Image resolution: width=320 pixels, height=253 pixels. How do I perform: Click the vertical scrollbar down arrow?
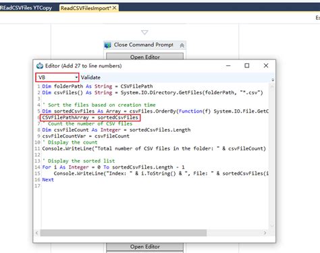(x=272, y=225)
